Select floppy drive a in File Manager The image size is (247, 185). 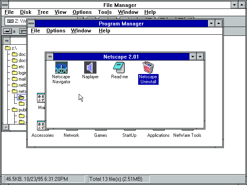tap(9, 31)
